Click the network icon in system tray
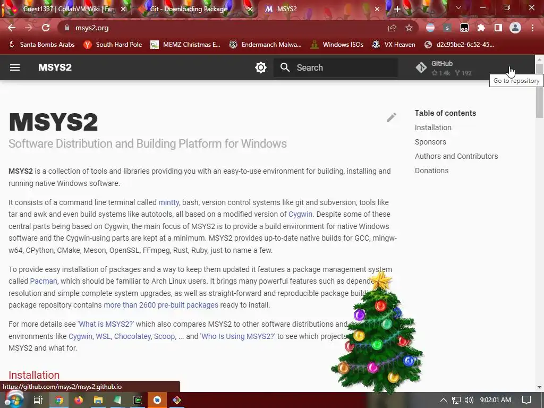The width and height of the screenshot is (544, 408). (x=456, y=400)
